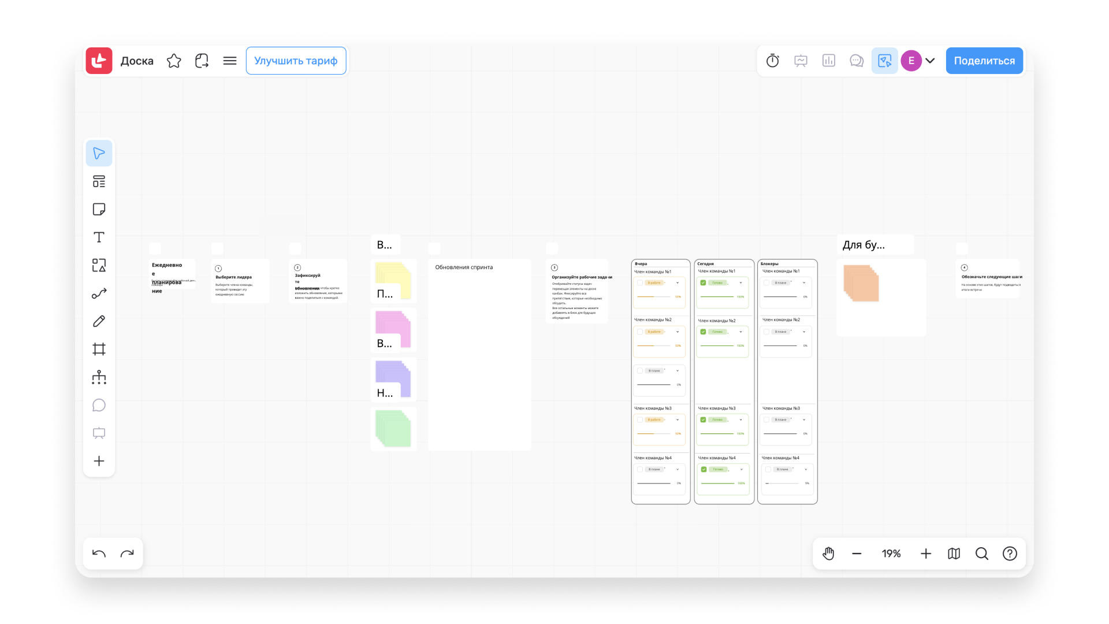The width and height of the screenshot is (1109, 624).
Task: Open more tools with the plus icon in left toolbar
Action: point(99,461)
